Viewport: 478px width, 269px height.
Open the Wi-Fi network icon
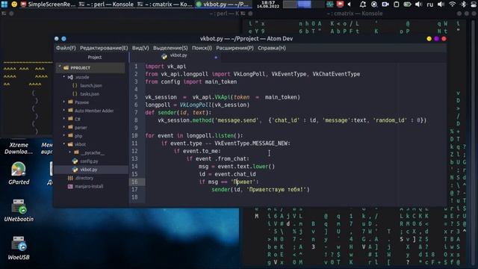[x=453, y=4]
